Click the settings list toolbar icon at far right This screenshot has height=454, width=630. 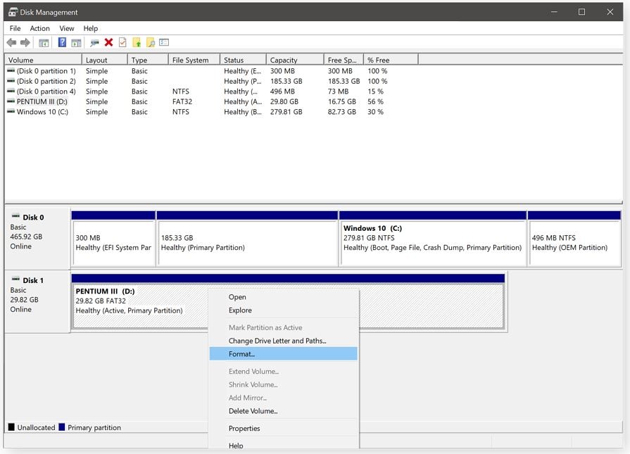coord(164,42)
